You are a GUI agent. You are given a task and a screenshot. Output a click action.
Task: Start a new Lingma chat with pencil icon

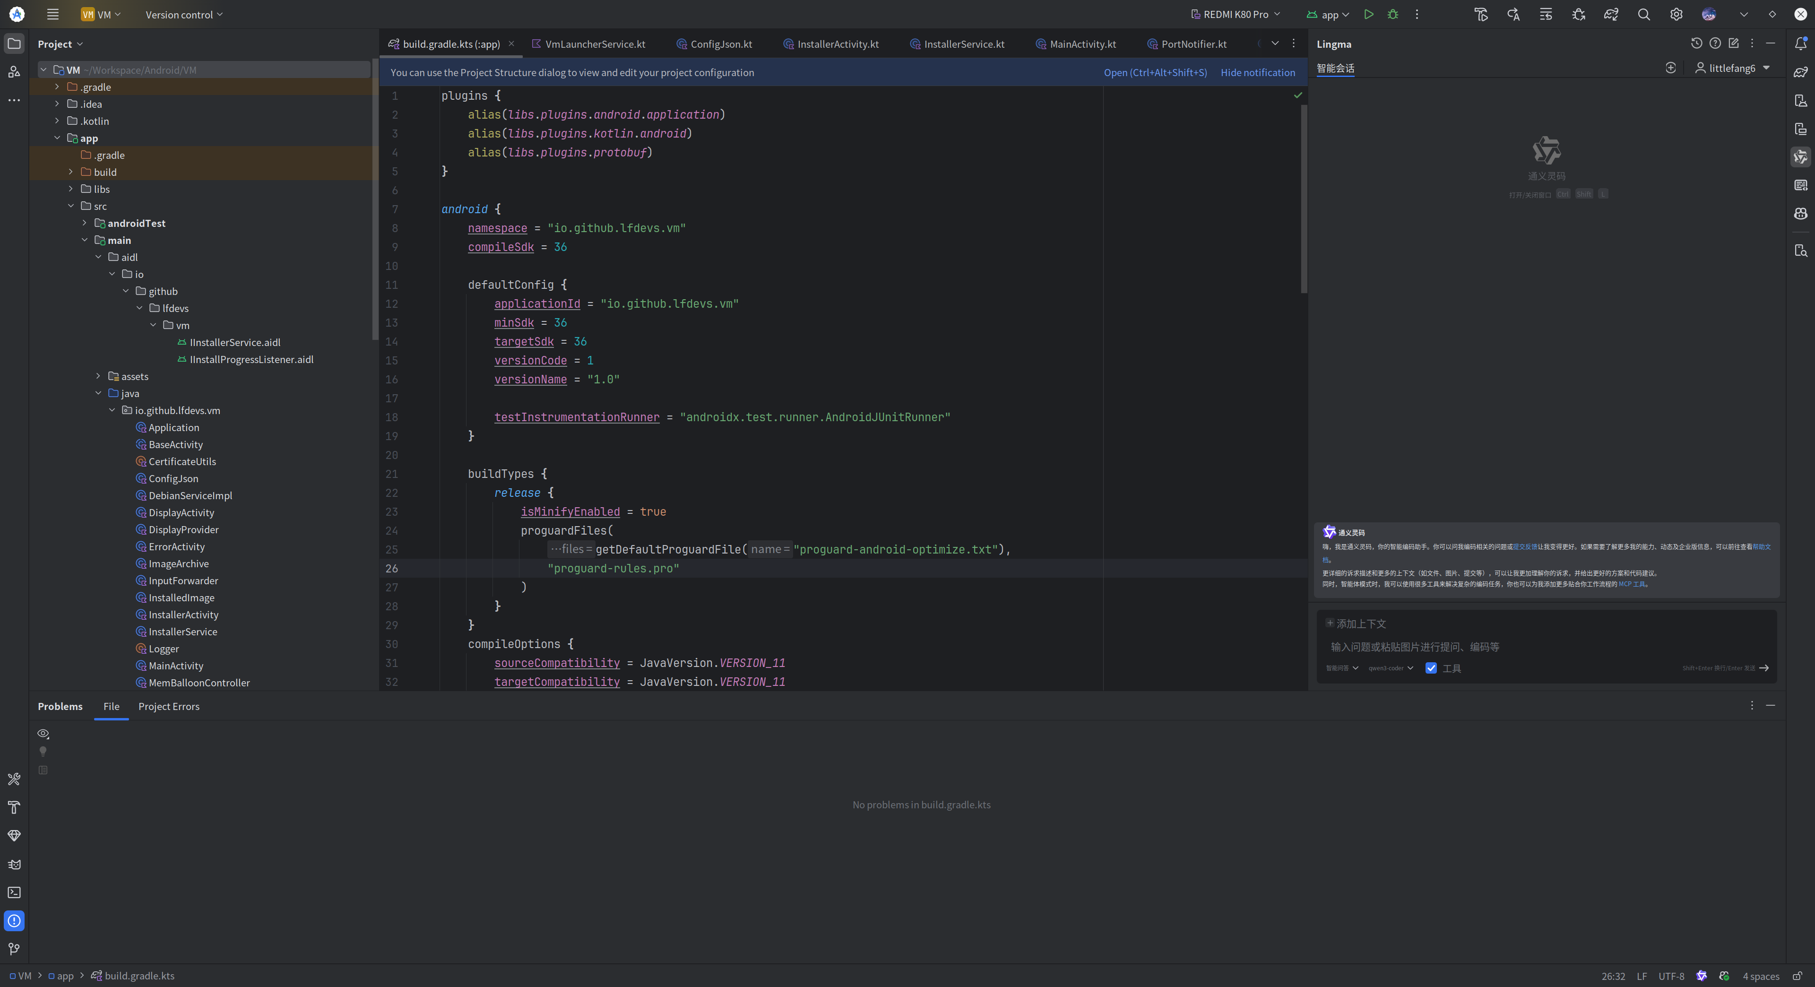click(1734, 43)
